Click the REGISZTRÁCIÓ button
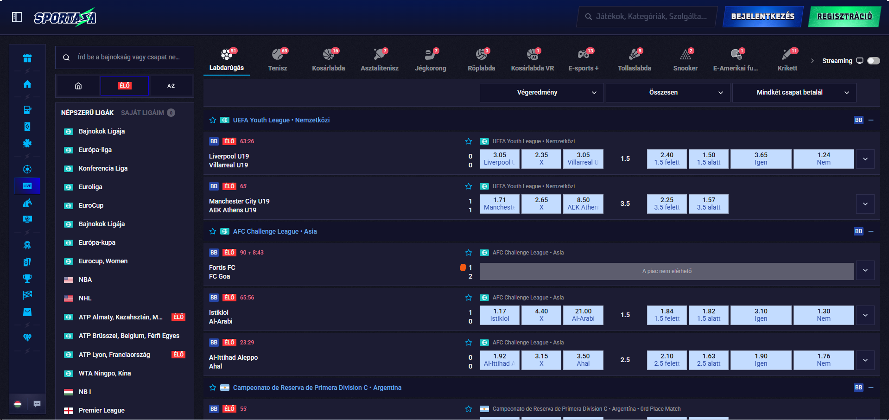Image resolution: width=889 pixels, height=420 pixels. (x=845, y=17)
